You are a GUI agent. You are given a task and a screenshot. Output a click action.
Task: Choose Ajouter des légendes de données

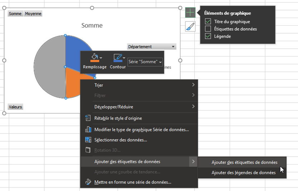coord(243,173)
